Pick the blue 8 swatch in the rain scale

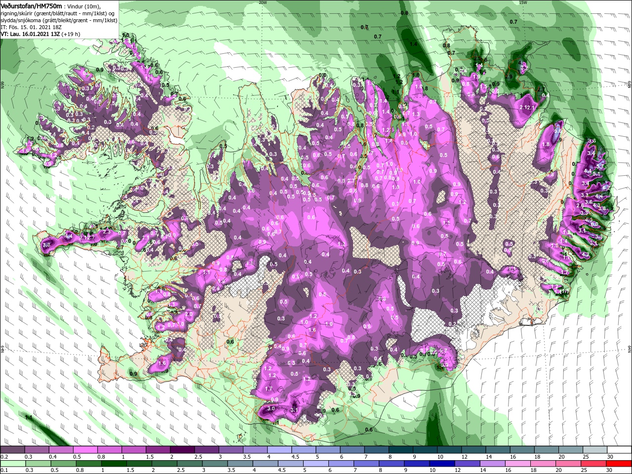(392, 464)
